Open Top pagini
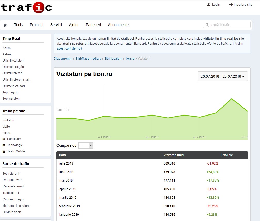Viewport: 260px width, 221px height. coord(10,92)
